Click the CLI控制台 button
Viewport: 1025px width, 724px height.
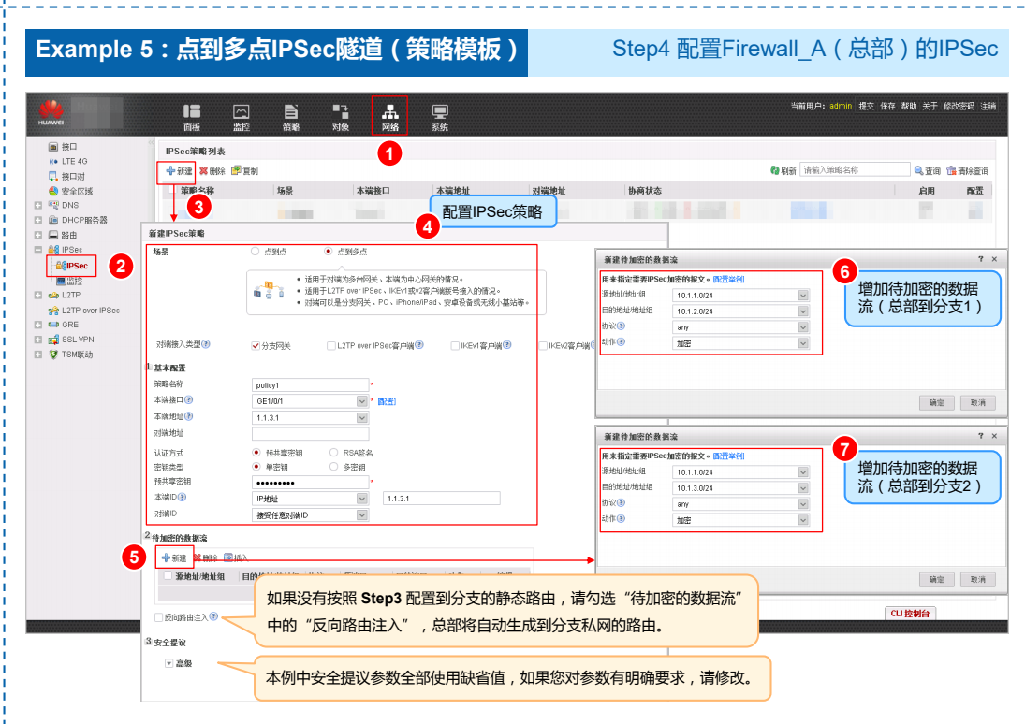[910, 614]
